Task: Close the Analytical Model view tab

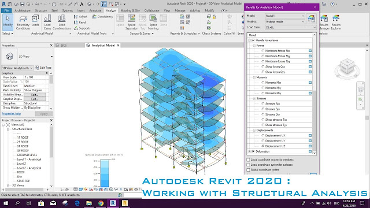Action: pos(118,45)
